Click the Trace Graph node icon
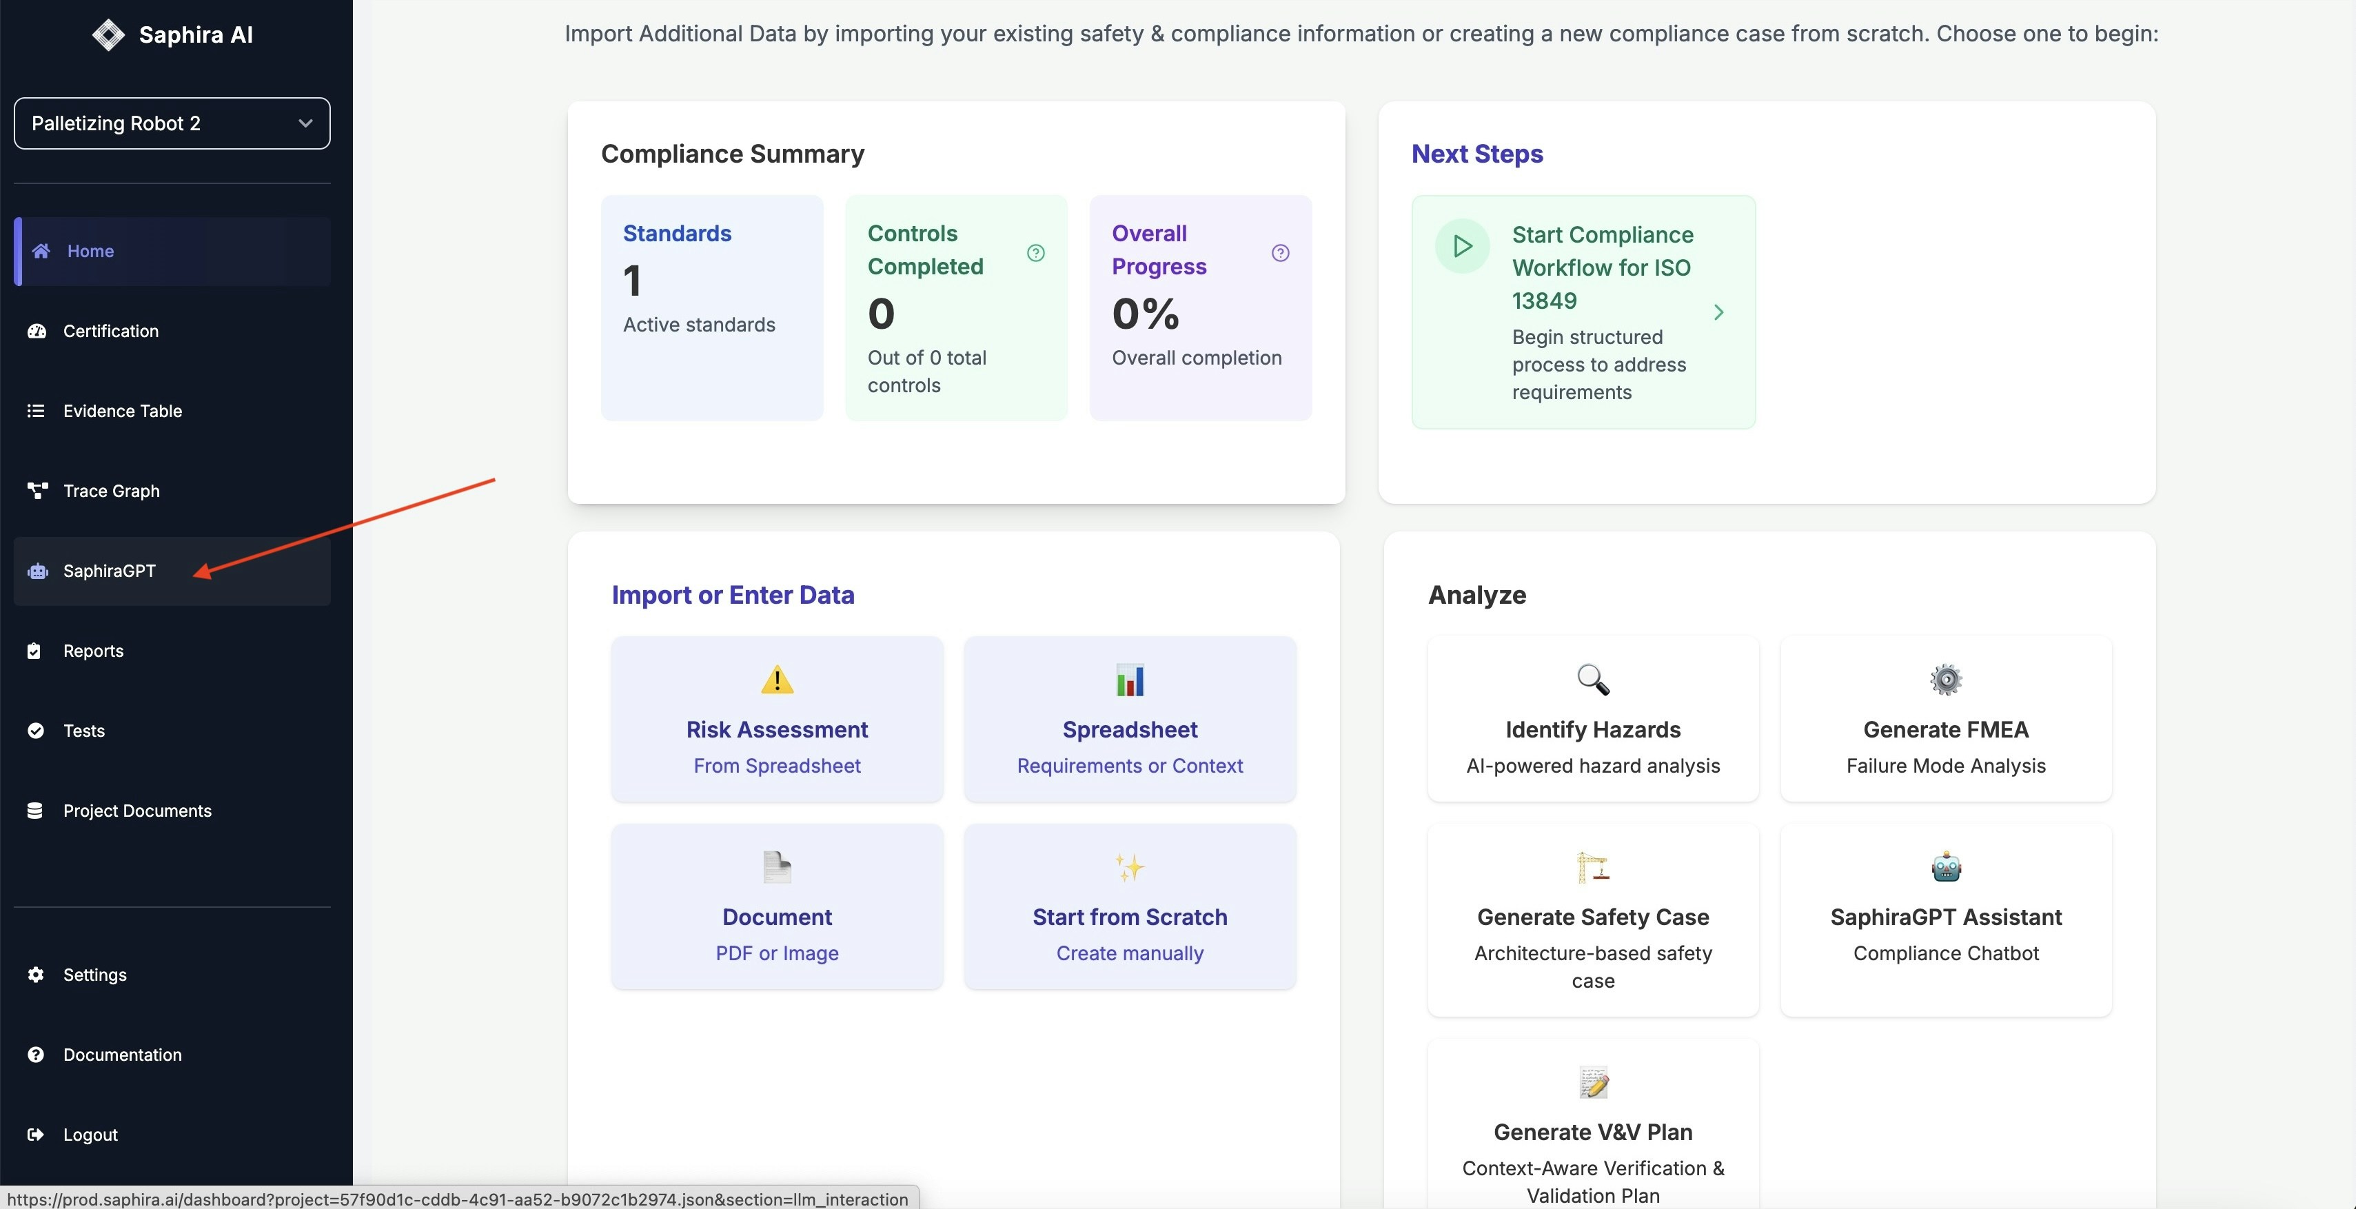 [37, 491]
